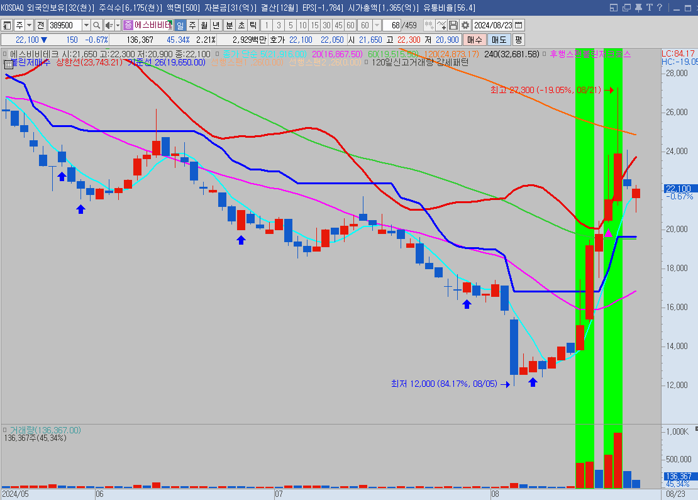
Task: Toggle the 종가 단순 moving average square
Action: tap(217, 54)
